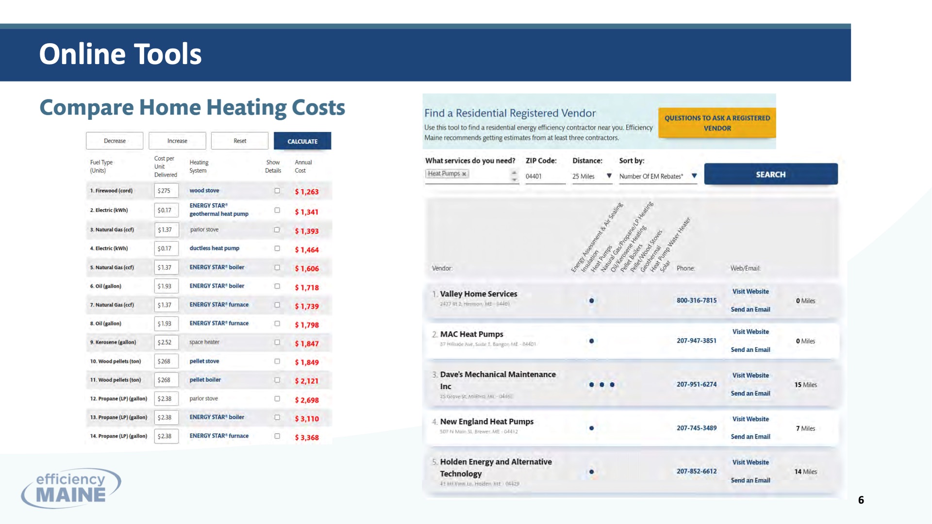The width and height of the screenshot is (932, 524).
Task: Open the wood stove heating system link
Action: point(204,191)
